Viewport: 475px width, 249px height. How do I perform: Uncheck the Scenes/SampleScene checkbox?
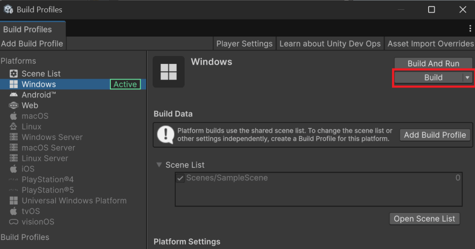tap(180, 178)
